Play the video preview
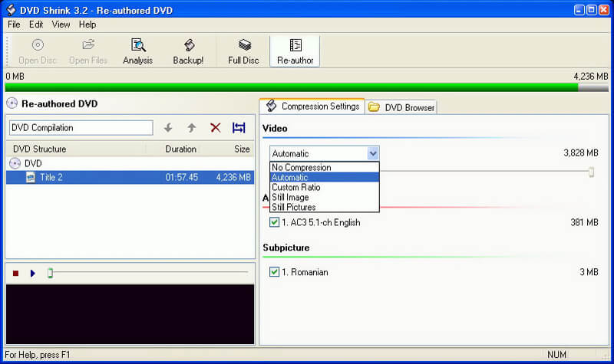 (32, 273)
